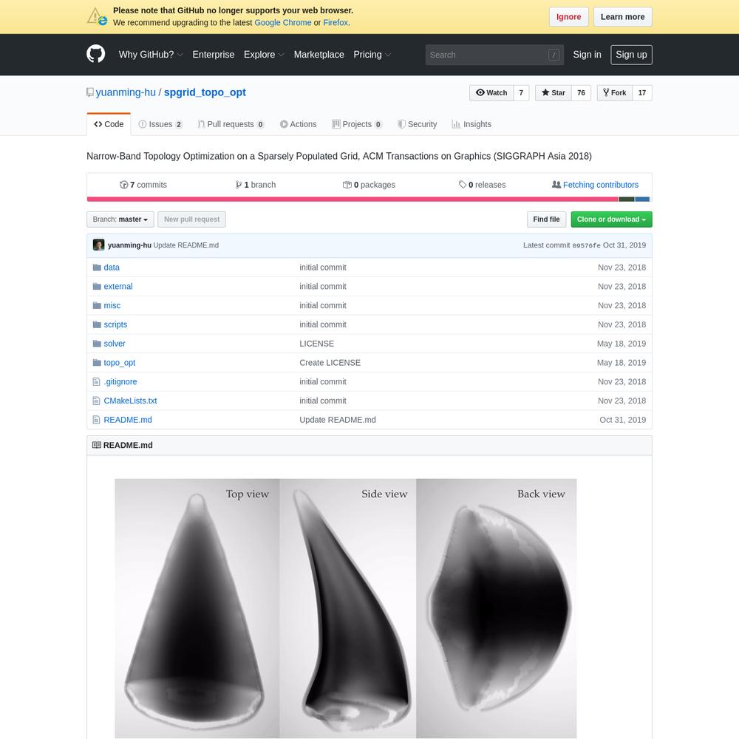Open the Google Chrome link
The image size is (739, 739).
pyautogui.click(x=283, y=23)
